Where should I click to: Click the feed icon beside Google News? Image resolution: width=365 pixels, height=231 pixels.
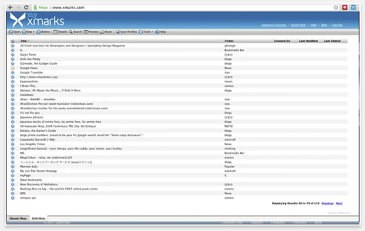(13, 68)
